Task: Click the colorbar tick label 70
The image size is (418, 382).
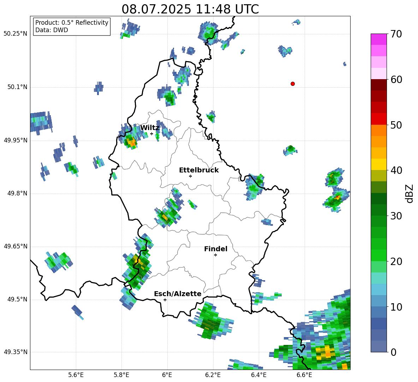Action: (396, 34)
